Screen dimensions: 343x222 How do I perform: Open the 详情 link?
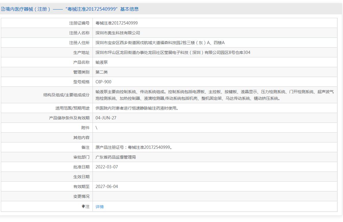[x=99, y=207]
